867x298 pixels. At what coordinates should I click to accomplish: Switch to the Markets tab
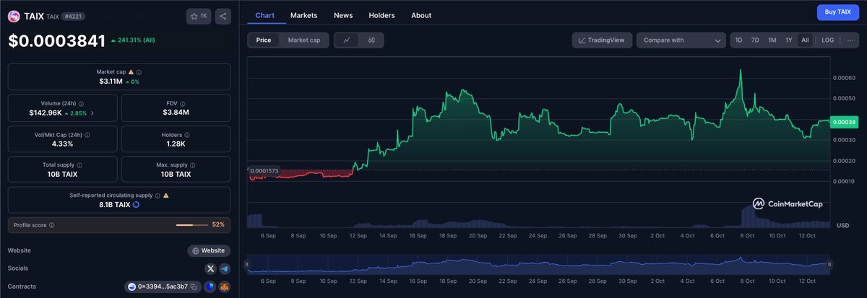(303, 15)
